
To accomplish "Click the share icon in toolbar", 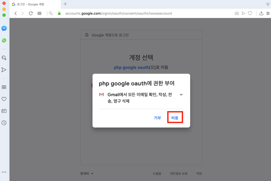I will [x=261, y=13].
